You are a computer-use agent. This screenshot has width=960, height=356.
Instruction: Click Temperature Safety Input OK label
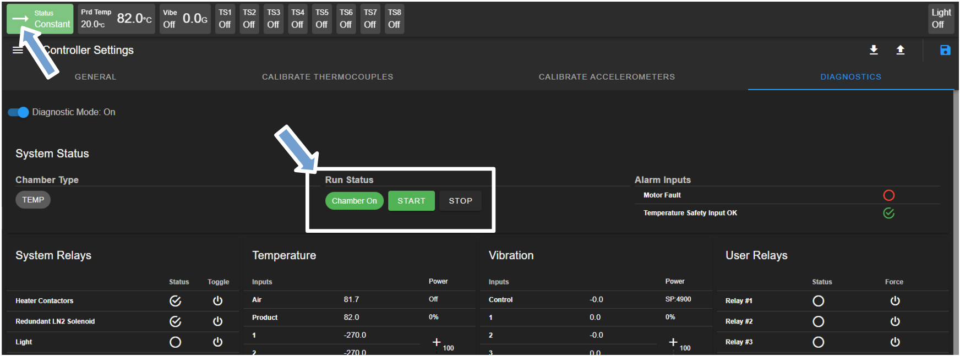point(690,213)
